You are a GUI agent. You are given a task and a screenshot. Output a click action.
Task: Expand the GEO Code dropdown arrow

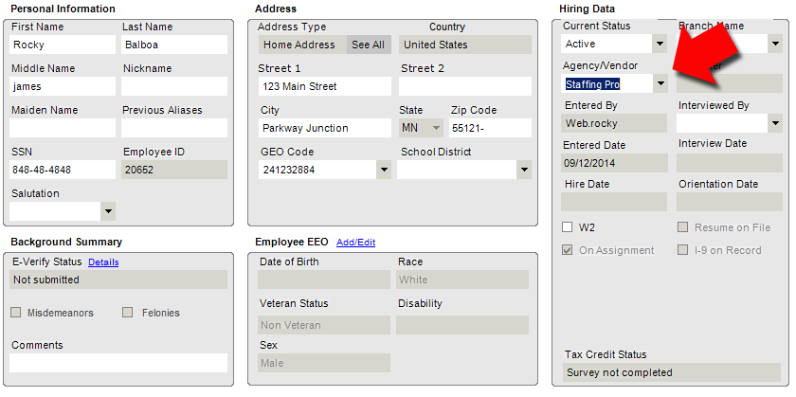[x=384, y=170]
